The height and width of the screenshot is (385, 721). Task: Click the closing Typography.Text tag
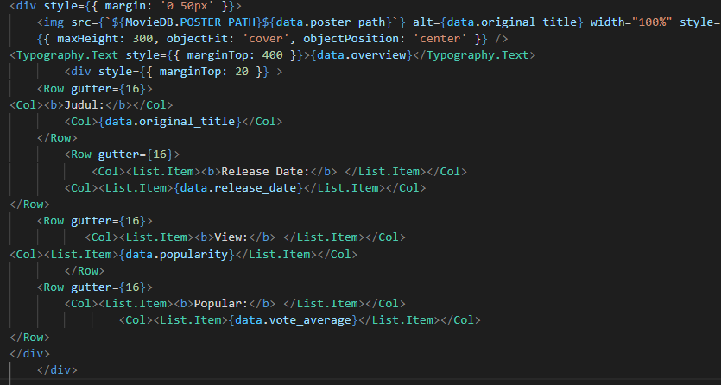(x=475, y=55)
